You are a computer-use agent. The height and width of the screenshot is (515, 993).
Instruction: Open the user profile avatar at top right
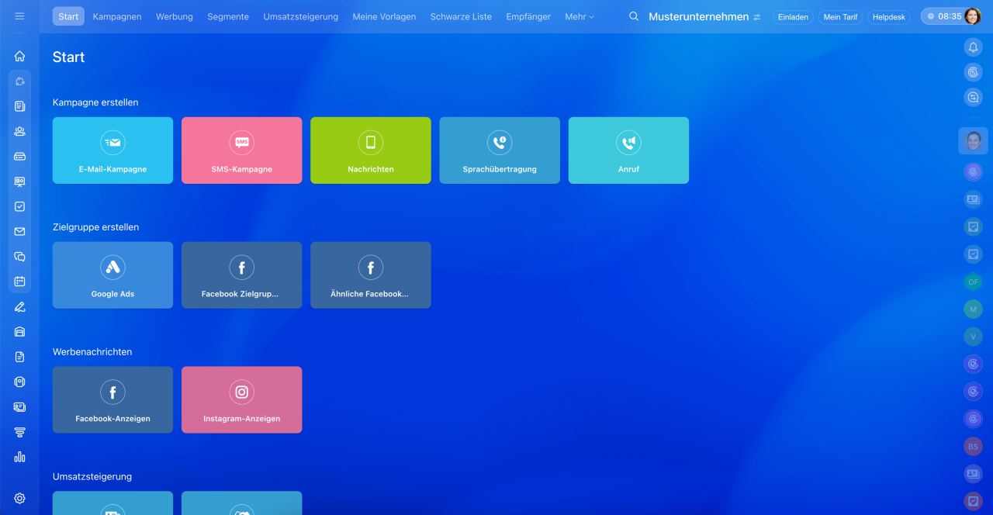pyautogui.click(x=973, y=16)
